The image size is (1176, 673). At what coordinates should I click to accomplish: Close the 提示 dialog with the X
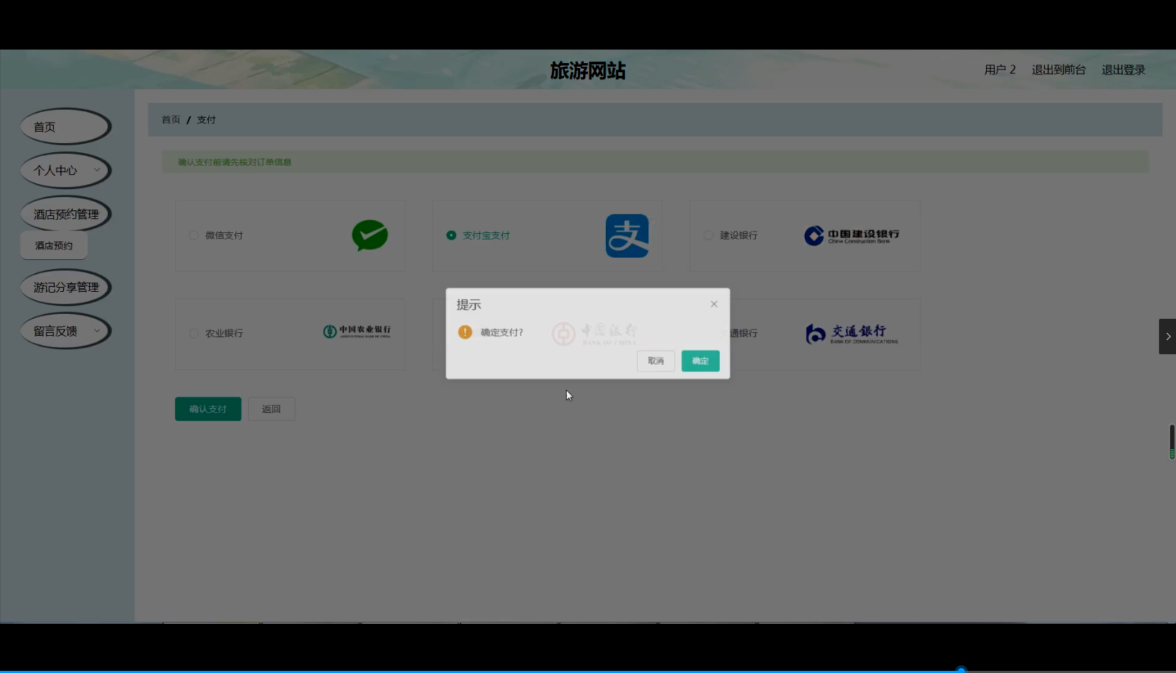pyautogui.click(x=714, y=304)
